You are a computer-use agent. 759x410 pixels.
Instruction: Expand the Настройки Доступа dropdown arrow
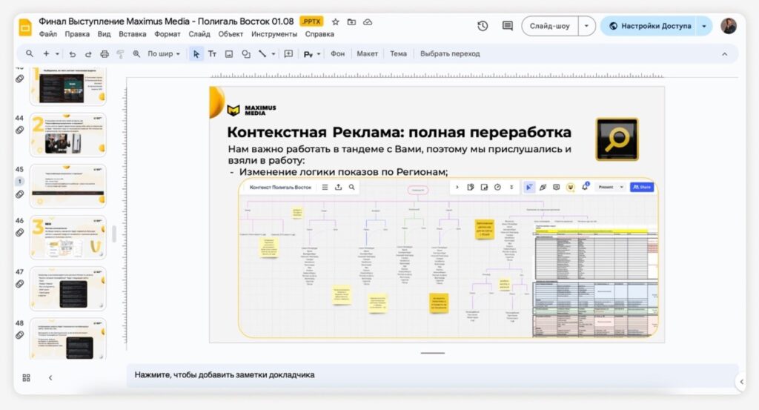(x=703, y=26)
